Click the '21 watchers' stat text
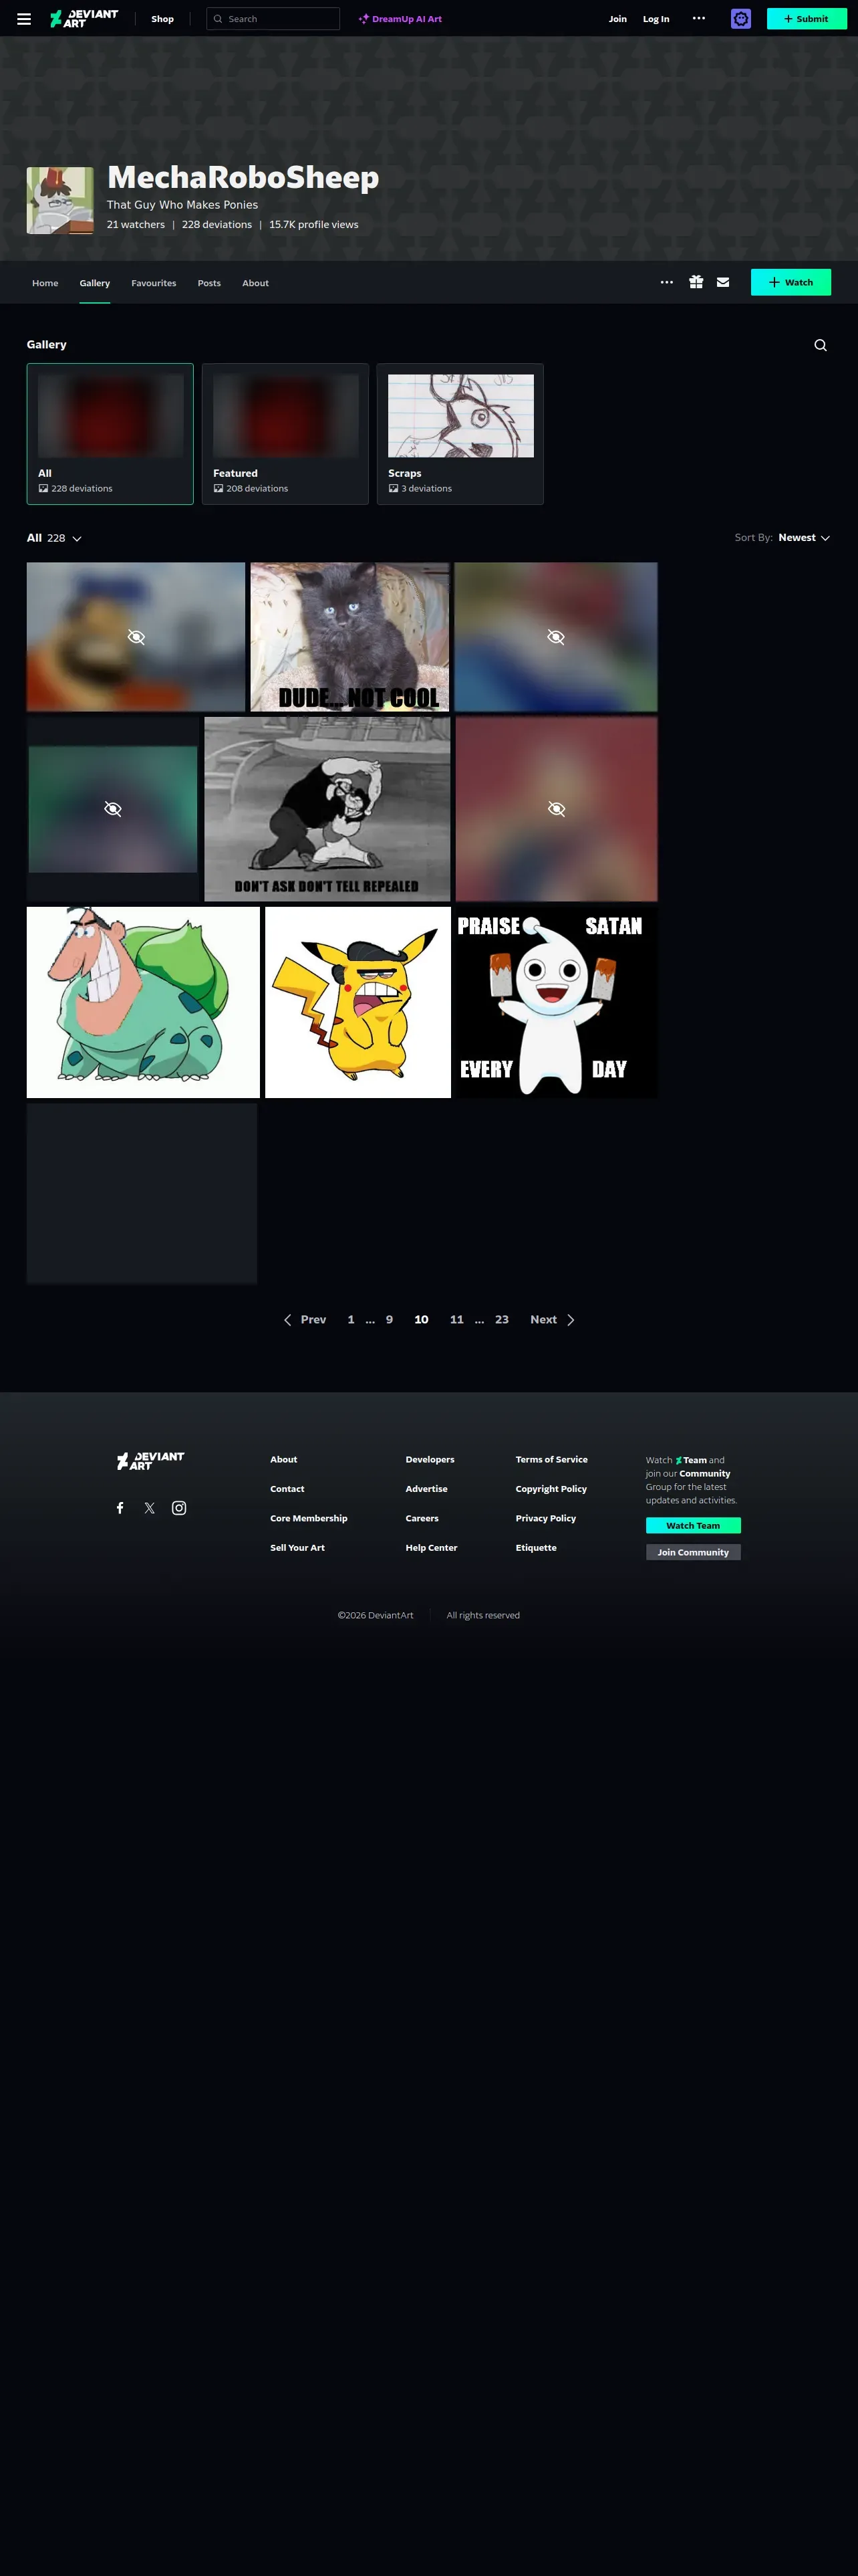This screenshot has width=858, height=2576. 136,225
